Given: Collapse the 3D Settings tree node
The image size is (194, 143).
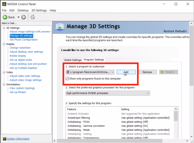Looking at the screenshot, I should (4, 28).
